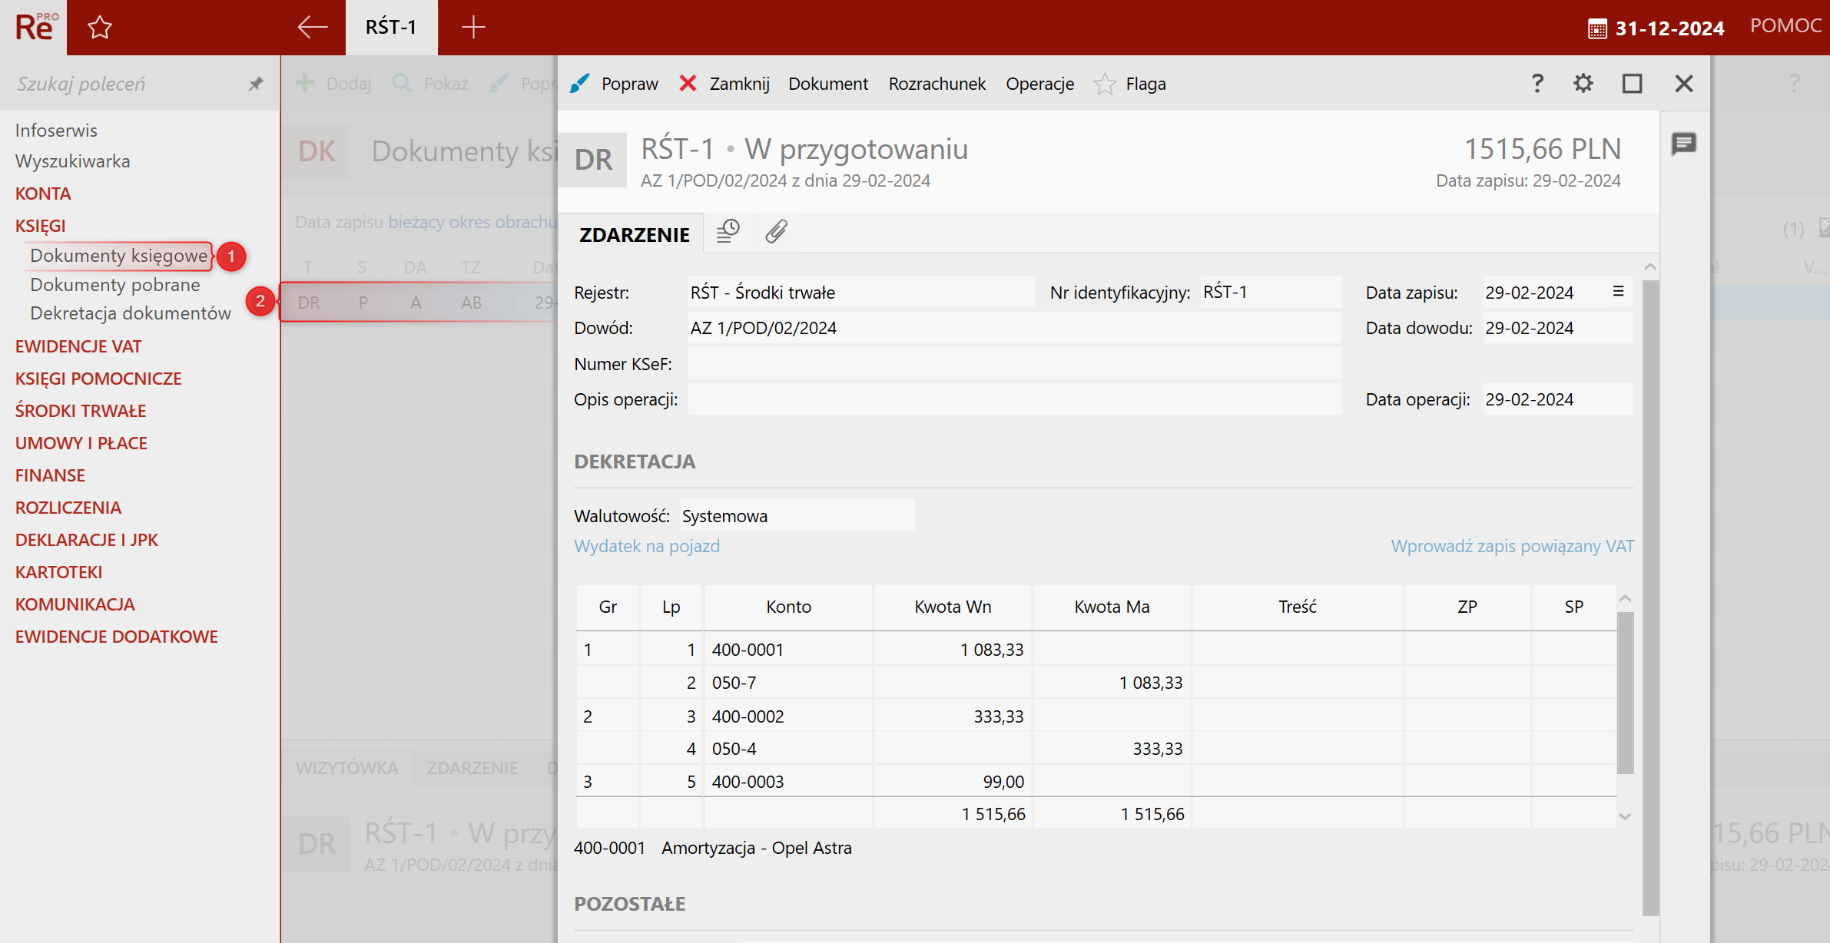Open the attachments paperclip tab

point(776,231)
